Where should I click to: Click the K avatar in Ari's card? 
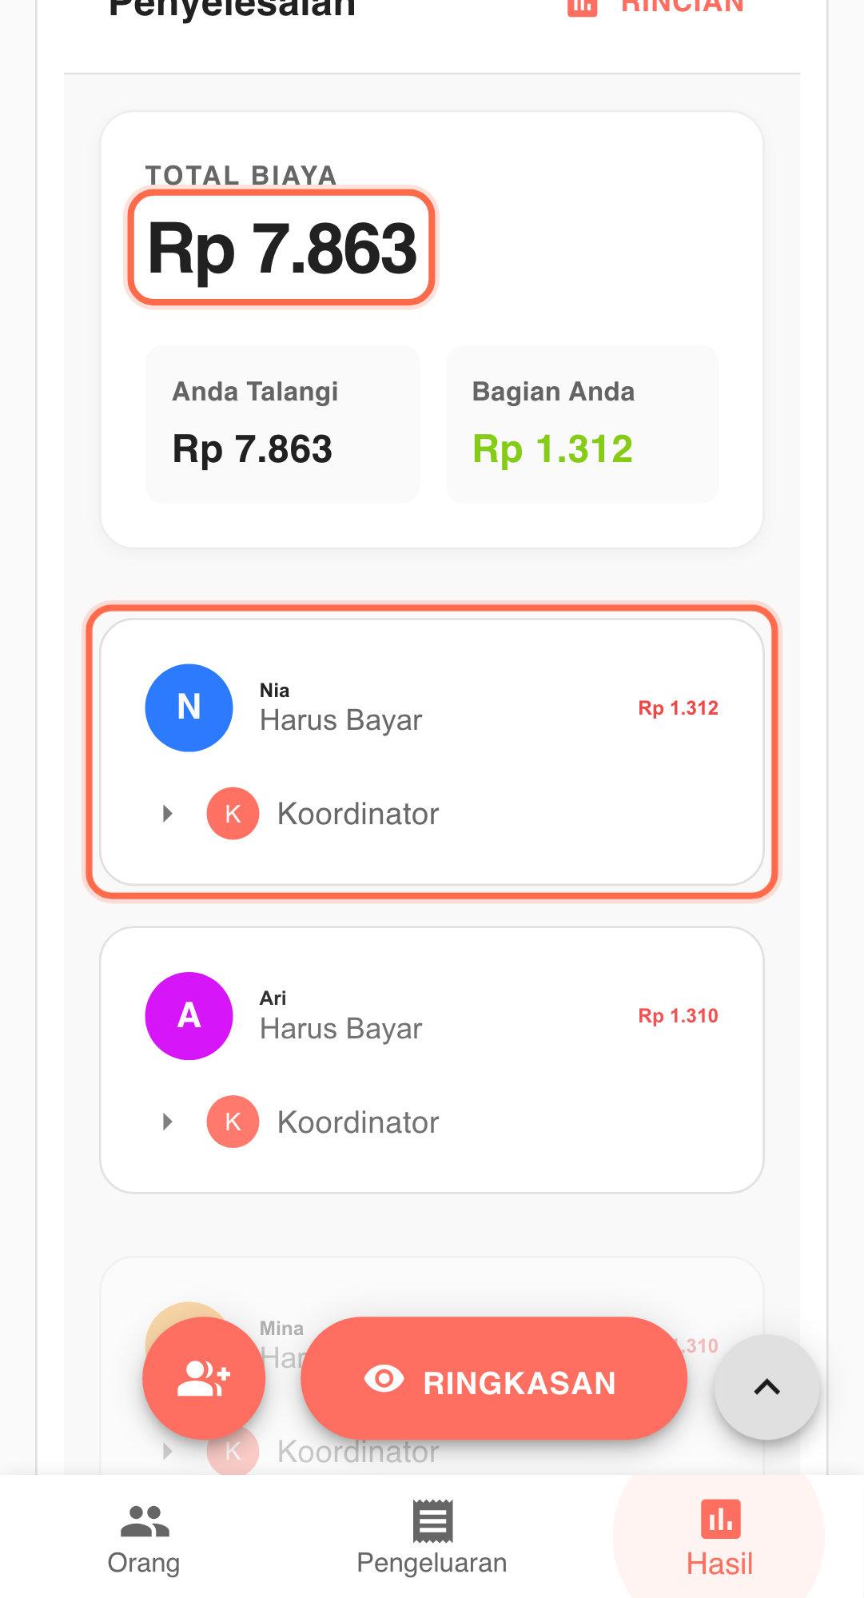coord(233,1122)
